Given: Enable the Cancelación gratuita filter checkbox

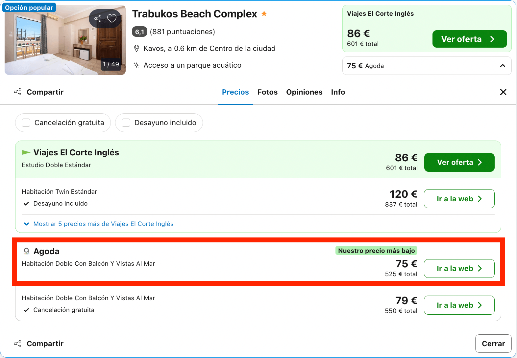Looking at the screenshot, I should 26,123.
